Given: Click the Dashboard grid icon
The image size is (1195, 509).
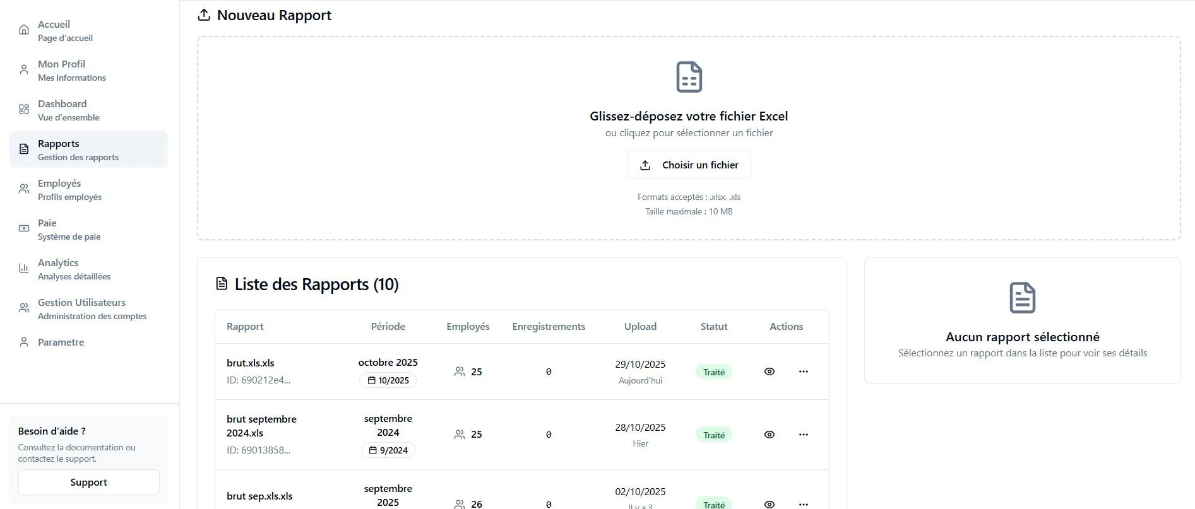Looking at the screenshot, I should click(x=24, y=109).
